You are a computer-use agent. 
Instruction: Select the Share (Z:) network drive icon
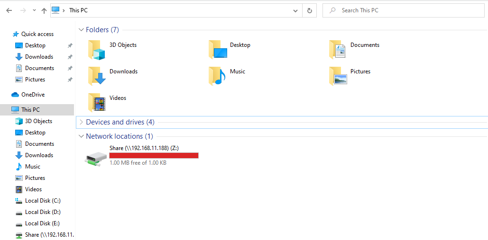click(x=95, y=159)
